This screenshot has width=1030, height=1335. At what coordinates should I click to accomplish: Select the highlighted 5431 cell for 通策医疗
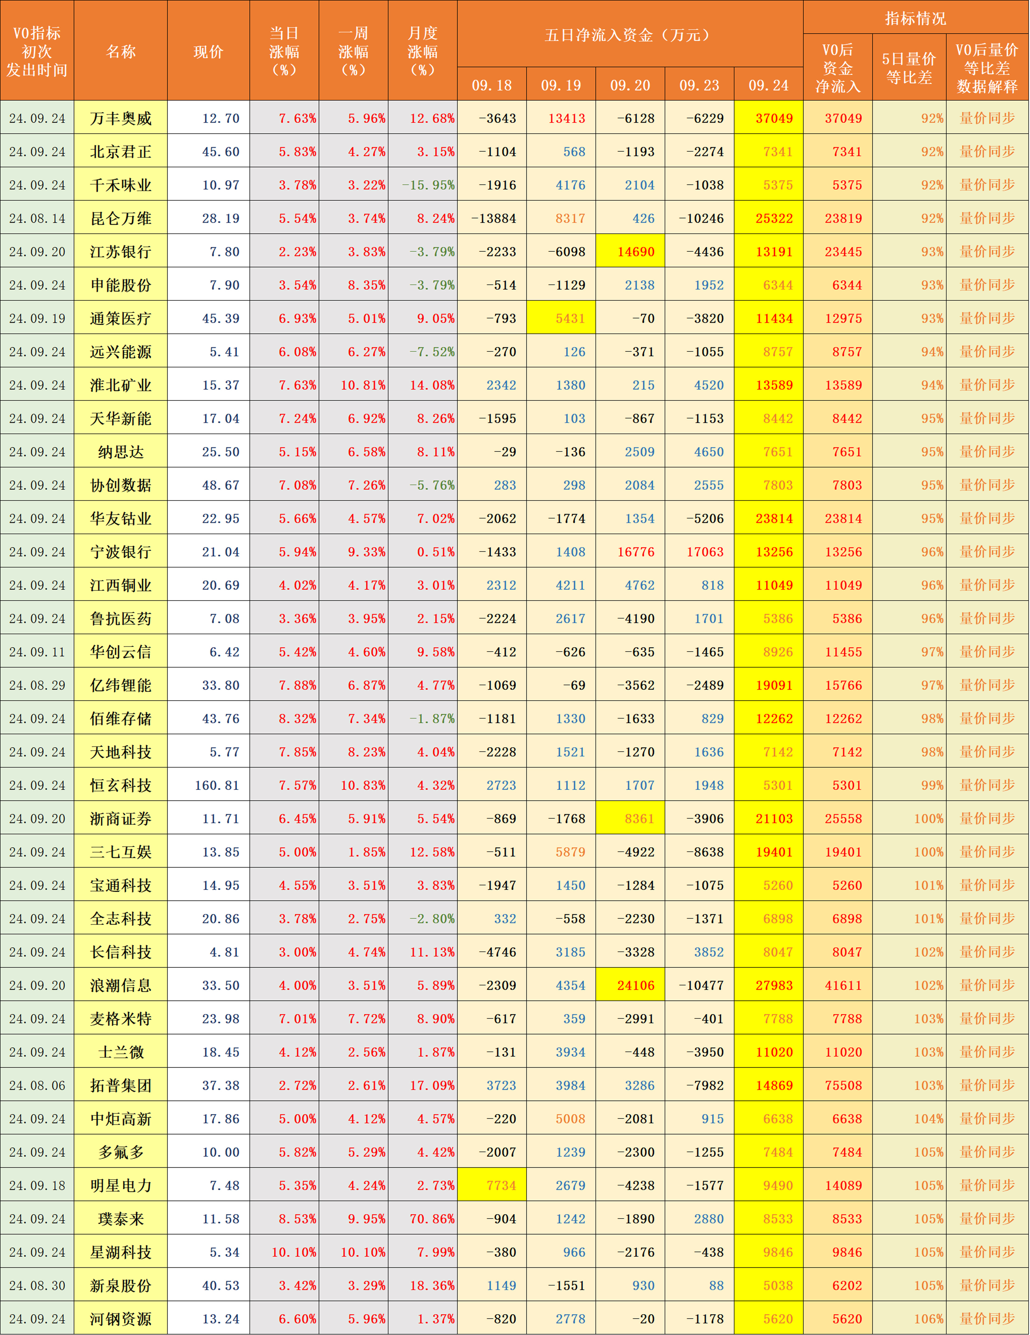[562, 318]
